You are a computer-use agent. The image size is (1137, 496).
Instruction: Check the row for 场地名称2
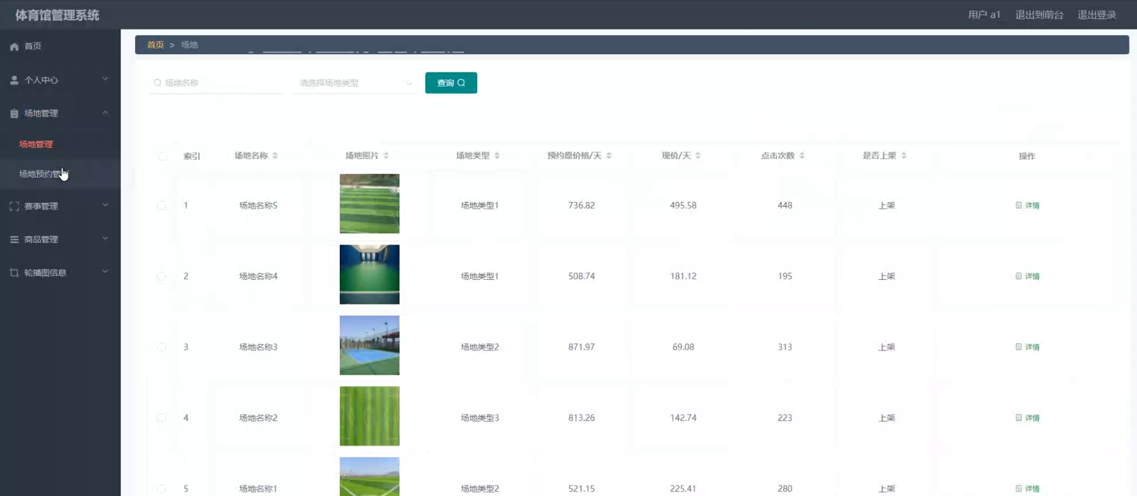pyautogui.click(x=161, y=418)
